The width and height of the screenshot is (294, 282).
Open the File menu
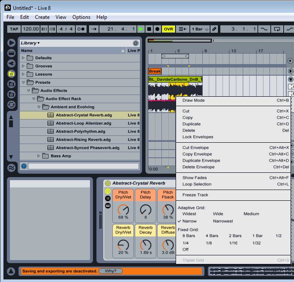point(10,17)
